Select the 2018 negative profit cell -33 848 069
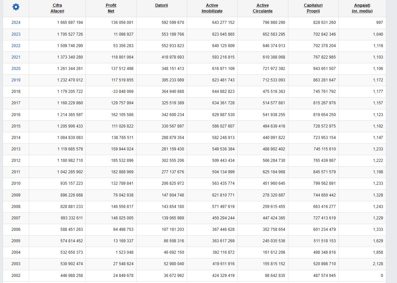Image resolution: width=397 pixels, height=283 pixels. pos(122,92)
